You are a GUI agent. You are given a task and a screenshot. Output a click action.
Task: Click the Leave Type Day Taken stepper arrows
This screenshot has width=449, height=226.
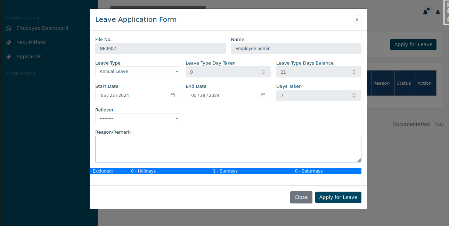pyautogui.click(x=263, y=72)
